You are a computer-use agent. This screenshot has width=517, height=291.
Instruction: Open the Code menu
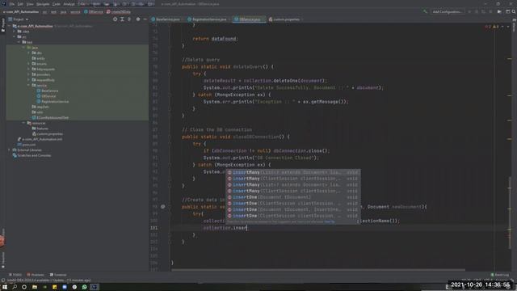[57, 4]
